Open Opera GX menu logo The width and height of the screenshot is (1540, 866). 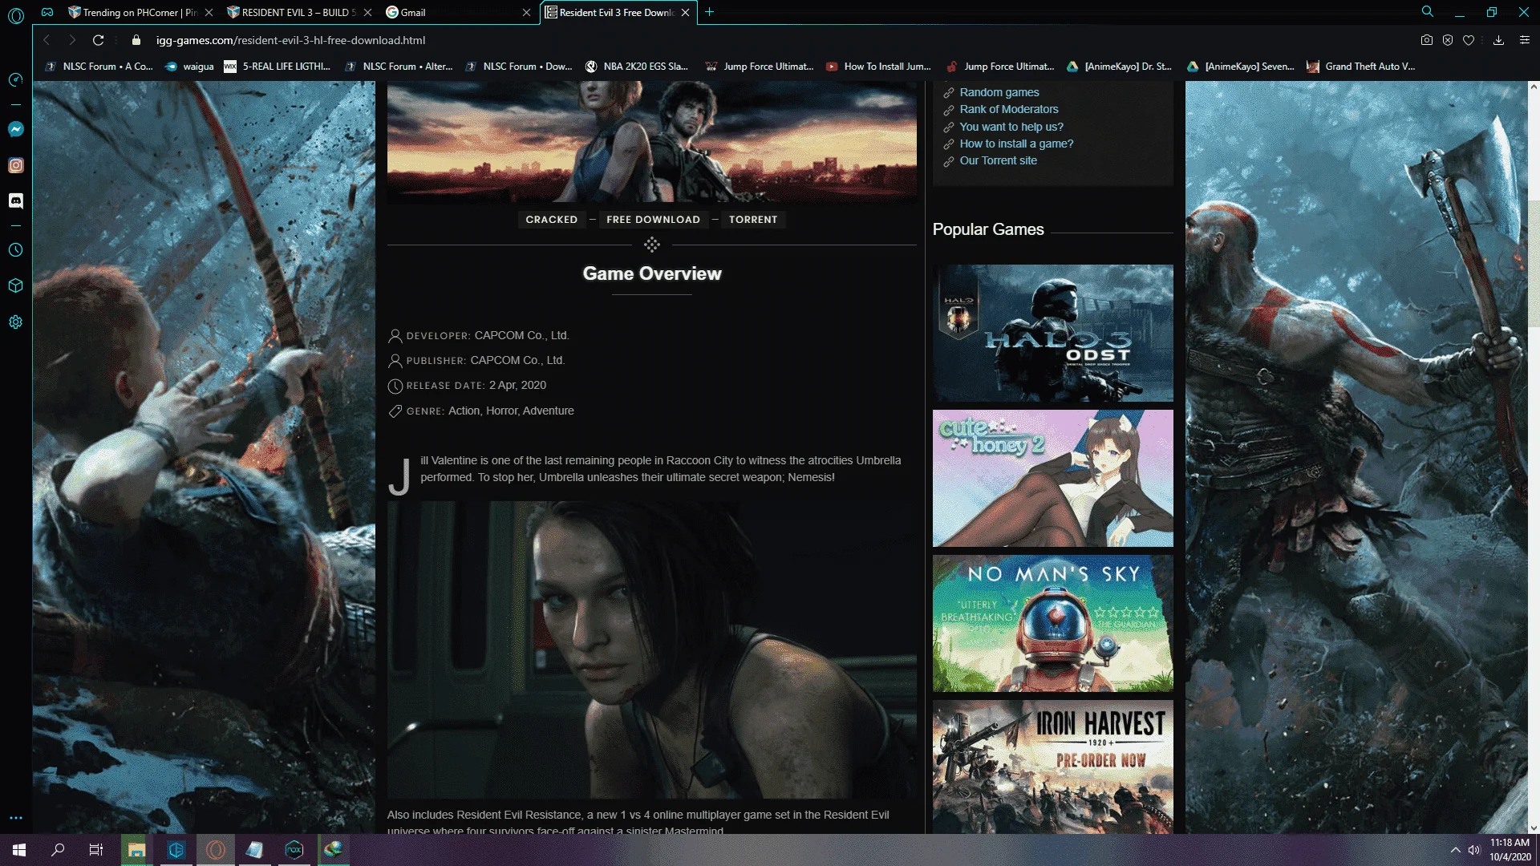[x=16, y=14]
